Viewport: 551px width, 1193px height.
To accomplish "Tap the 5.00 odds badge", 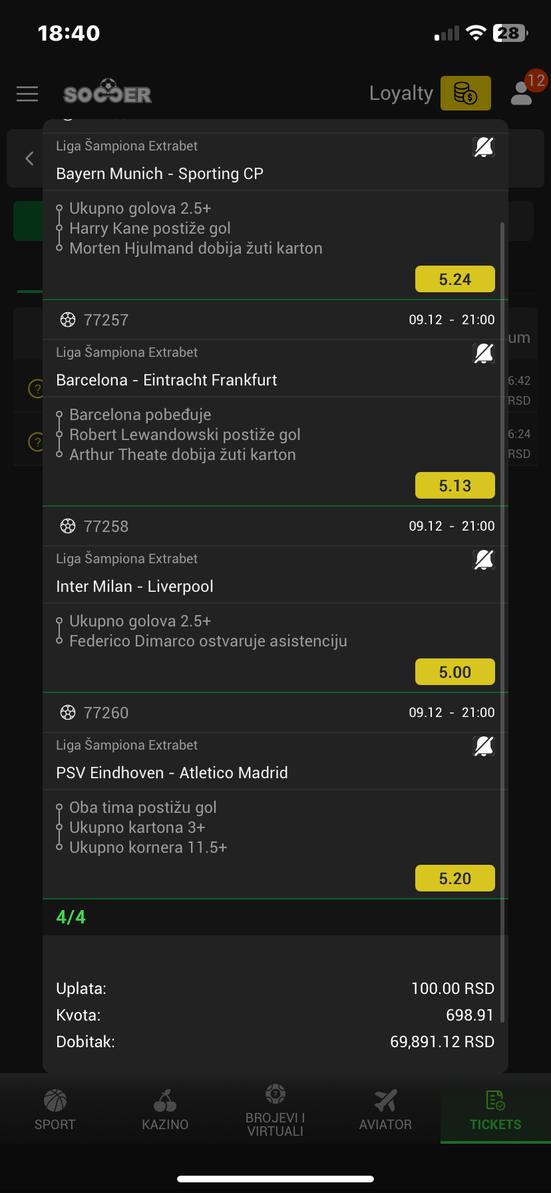I will click(455, 672).
